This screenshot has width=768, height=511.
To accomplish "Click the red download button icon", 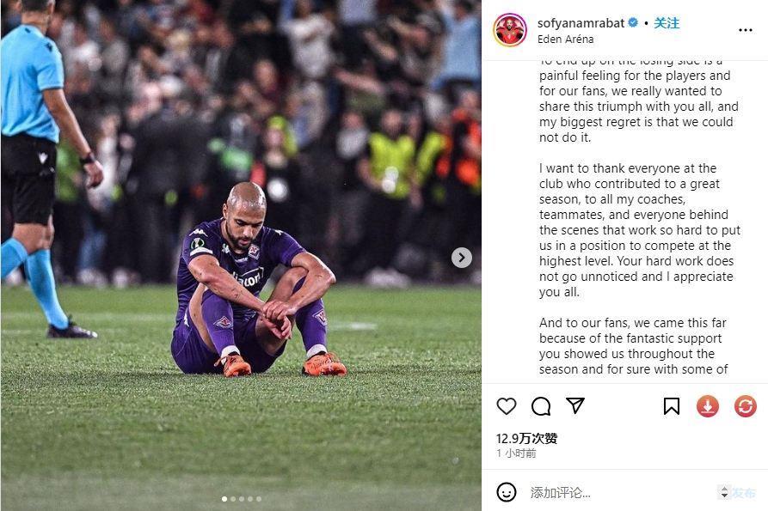I will click(708, 406).
